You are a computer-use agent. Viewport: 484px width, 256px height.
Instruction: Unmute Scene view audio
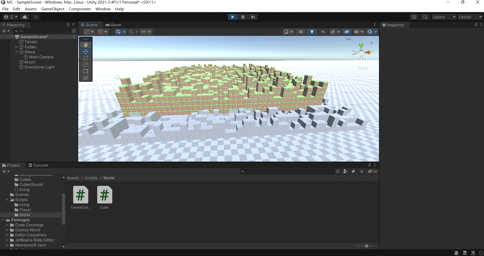point(323,32)
